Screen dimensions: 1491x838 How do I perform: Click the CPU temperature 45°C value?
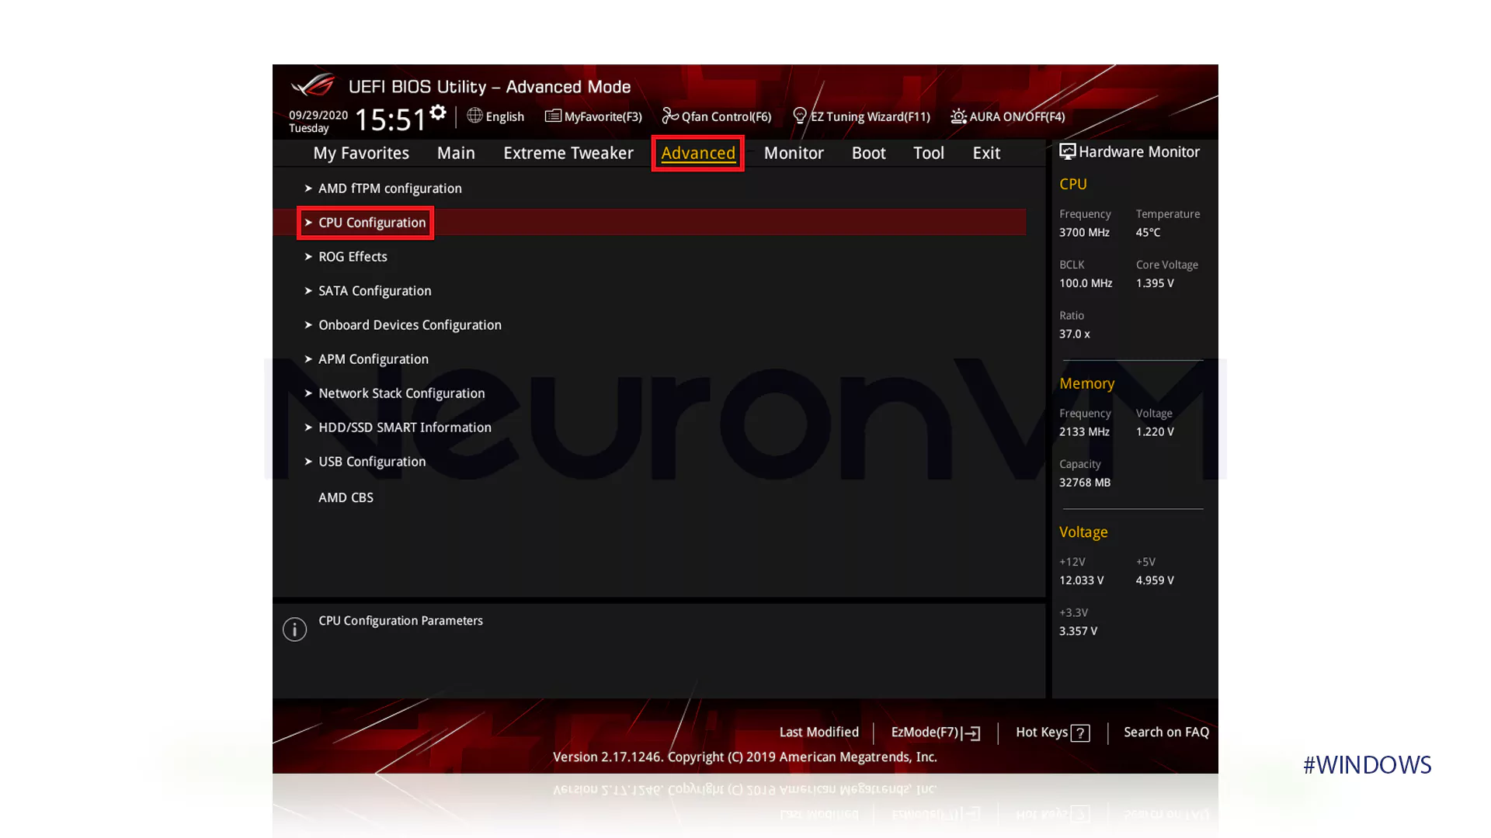coord(1148,233)
